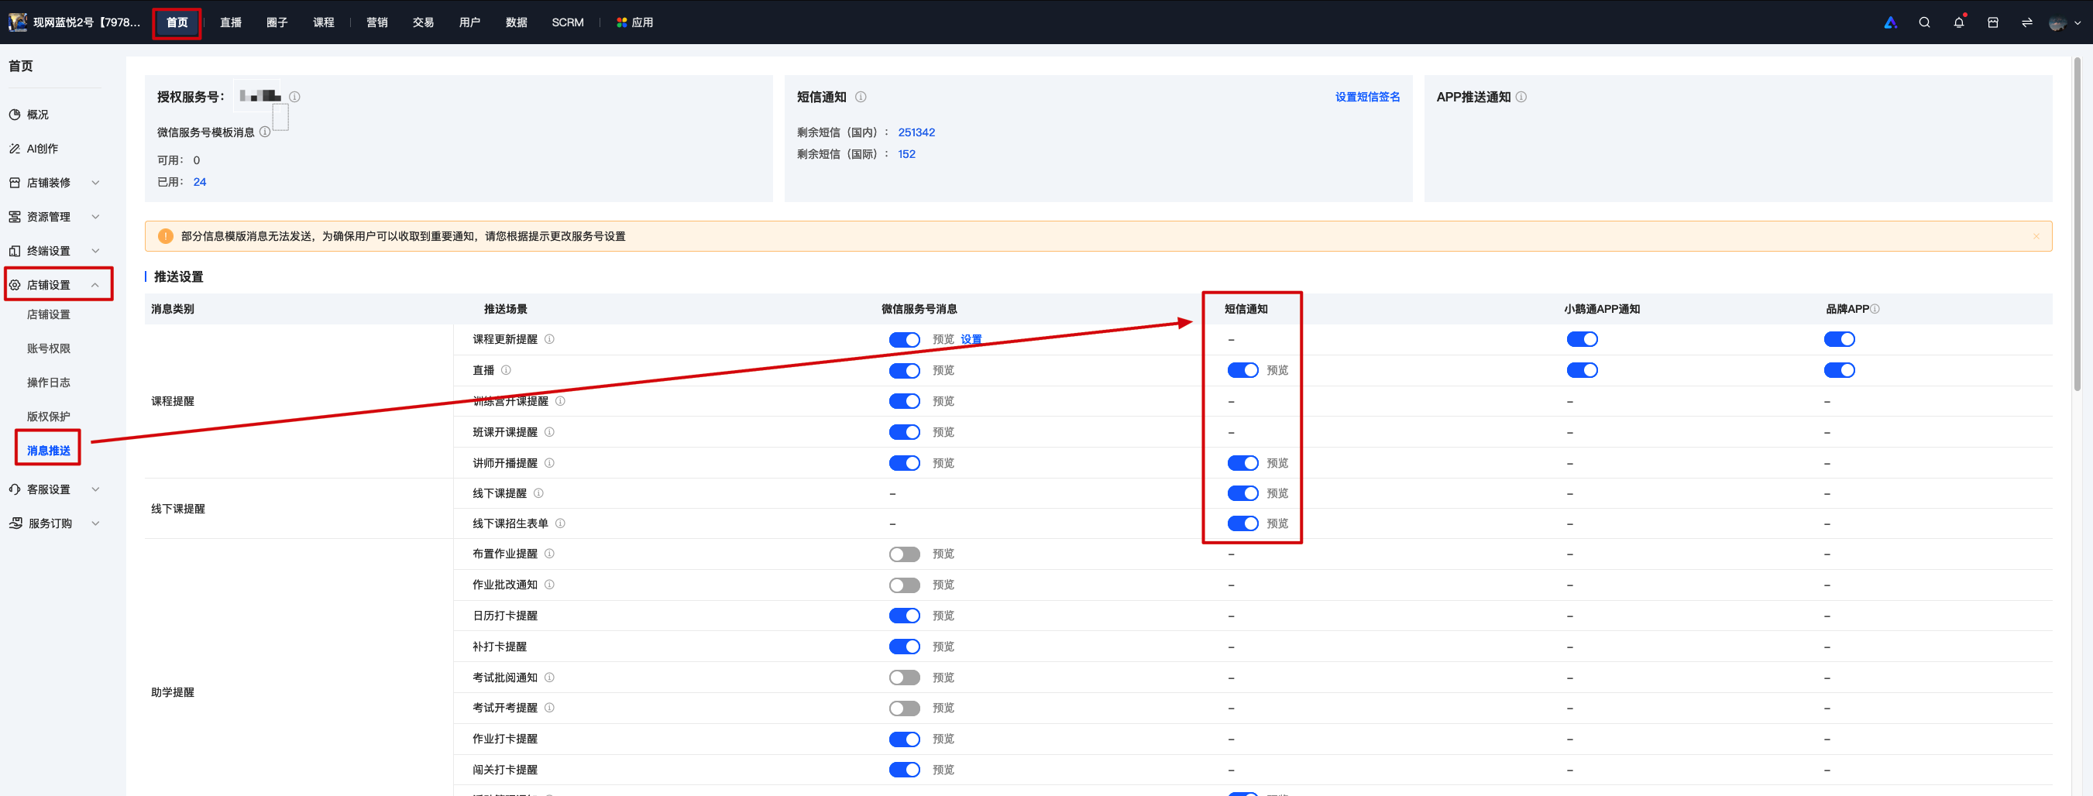Click the blue triangle AI logo icon

(1890, 22)
